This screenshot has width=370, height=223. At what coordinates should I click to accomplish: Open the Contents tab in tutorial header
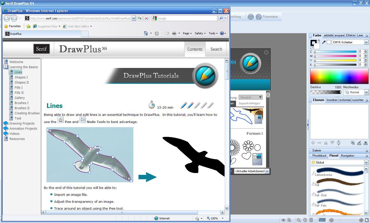[x=195, y=49]
